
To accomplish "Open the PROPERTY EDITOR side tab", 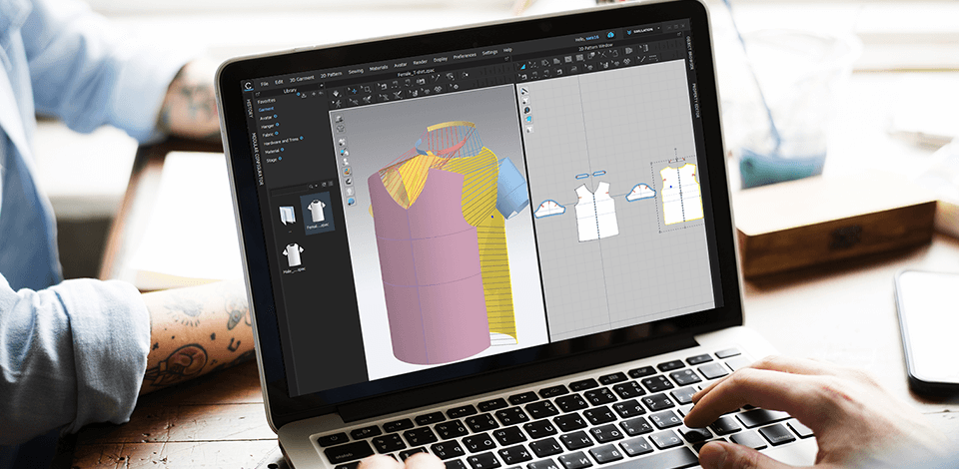I will [x=696, y=101].
